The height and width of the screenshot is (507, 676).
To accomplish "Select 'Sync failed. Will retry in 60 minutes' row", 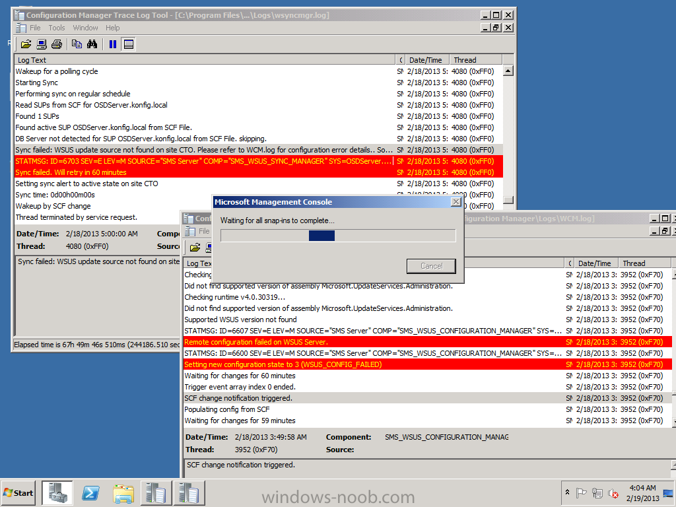I will (x=259, y=172).
